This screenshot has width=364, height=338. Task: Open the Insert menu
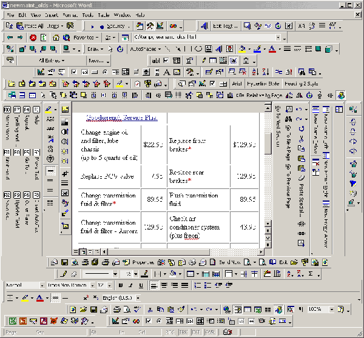[52, 15]
